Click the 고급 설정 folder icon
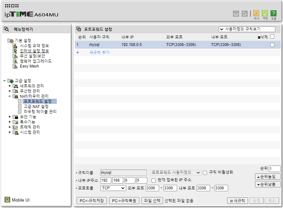The image size is (283, 208). point(10,81)
